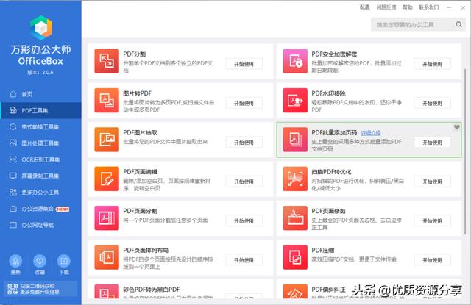Click the 图片转PDF tool icon

coord(107,100)
